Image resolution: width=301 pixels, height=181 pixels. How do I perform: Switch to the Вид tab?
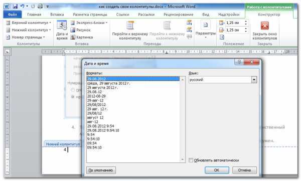click(x=206, y=14)
